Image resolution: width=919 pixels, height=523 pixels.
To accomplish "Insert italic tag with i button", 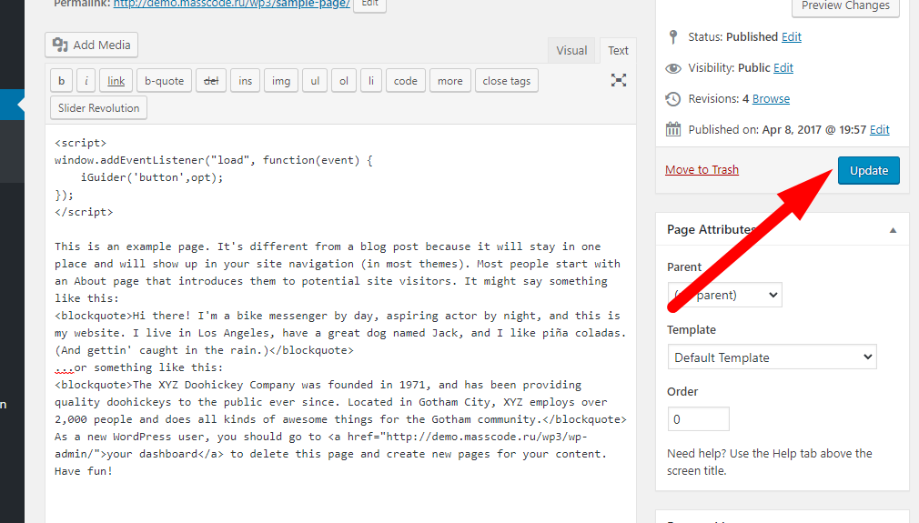I will click(86, 81).
